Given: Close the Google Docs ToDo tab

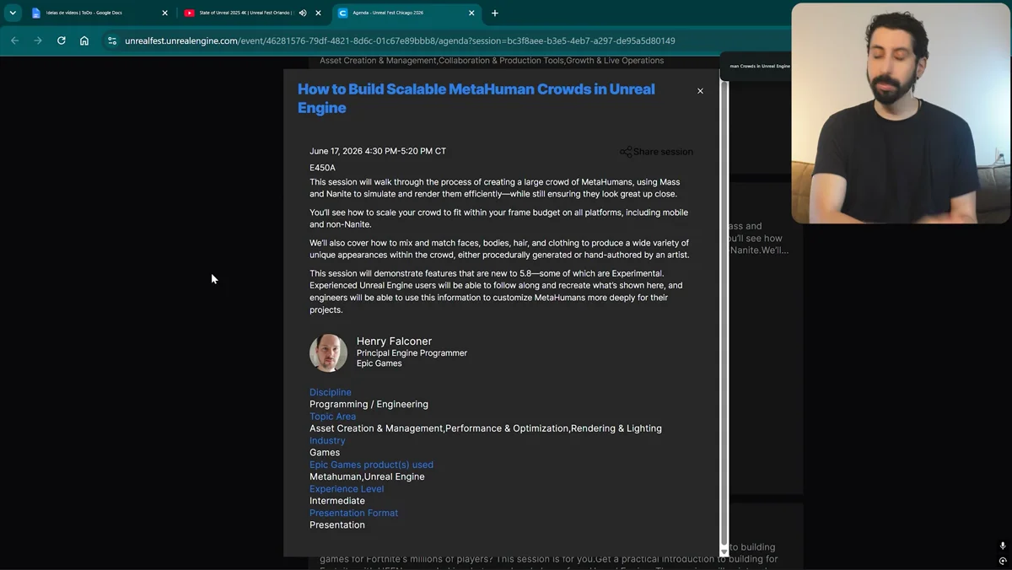Looking at the screenshot, I should pos(164,13).
